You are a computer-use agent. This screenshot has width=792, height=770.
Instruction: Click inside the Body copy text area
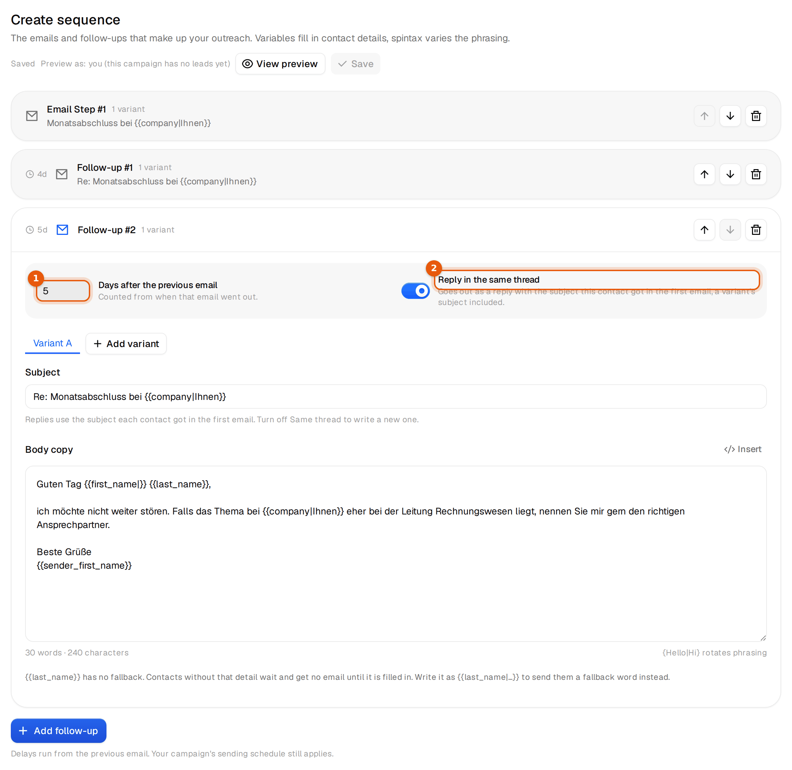tap(396, 554)
